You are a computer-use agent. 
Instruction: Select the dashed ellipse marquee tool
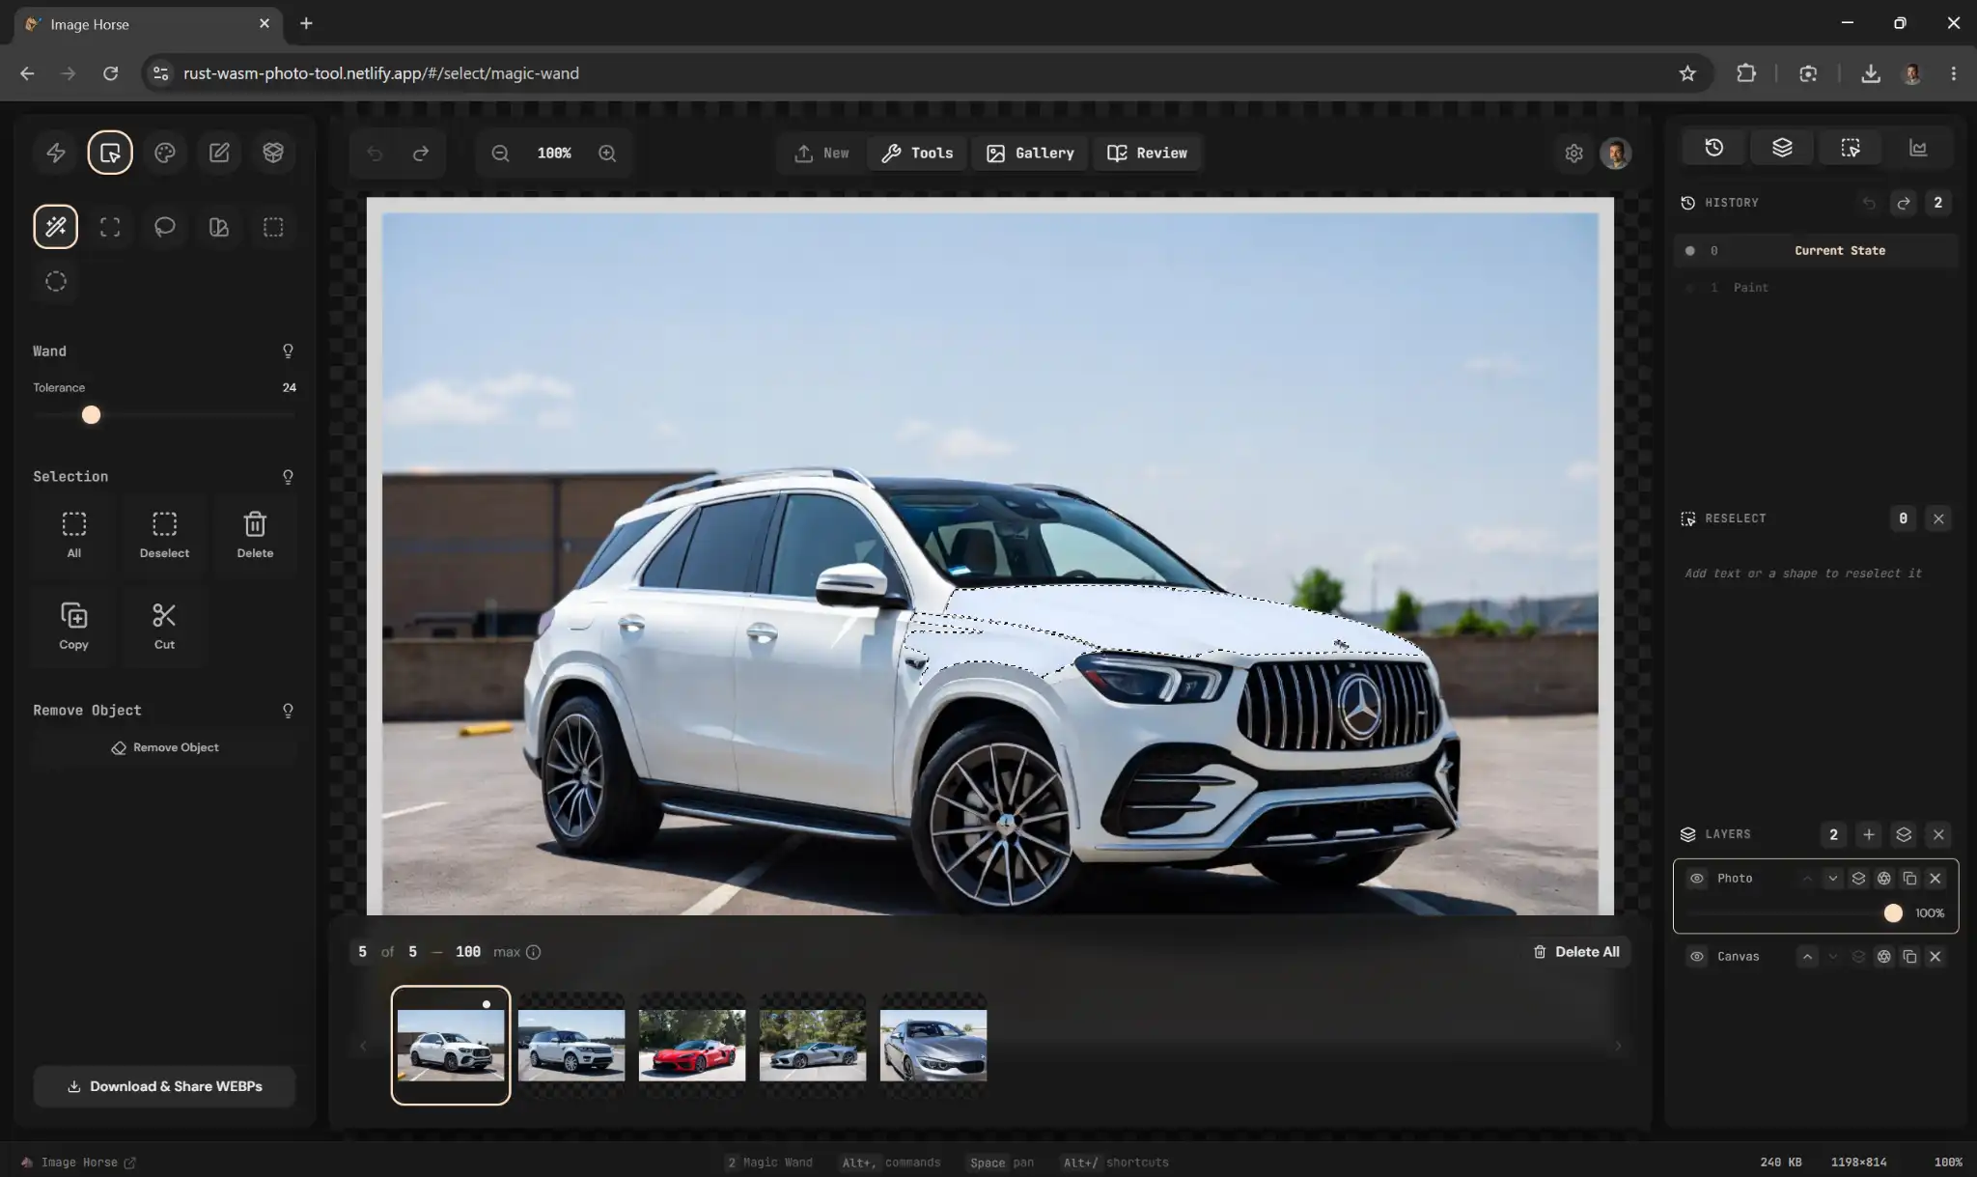(56, 281)
